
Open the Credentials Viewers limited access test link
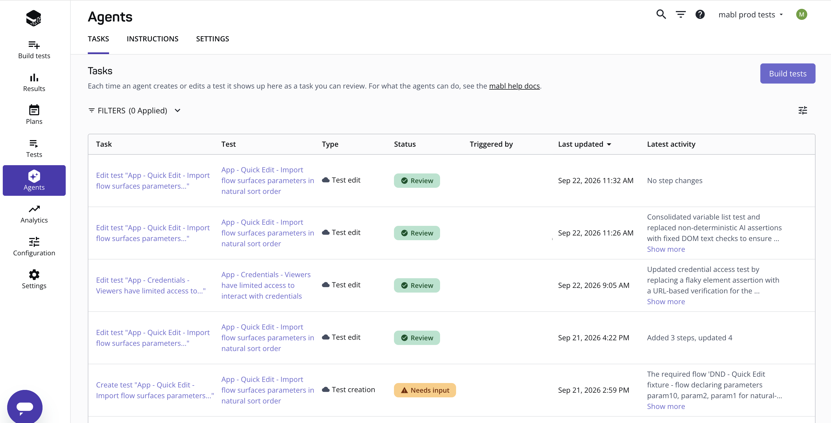(x=266, y=285)
